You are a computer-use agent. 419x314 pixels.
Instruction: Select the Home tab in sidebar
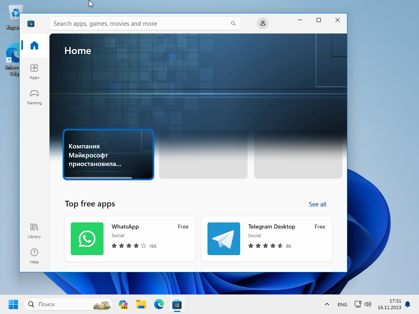point(34,45)
